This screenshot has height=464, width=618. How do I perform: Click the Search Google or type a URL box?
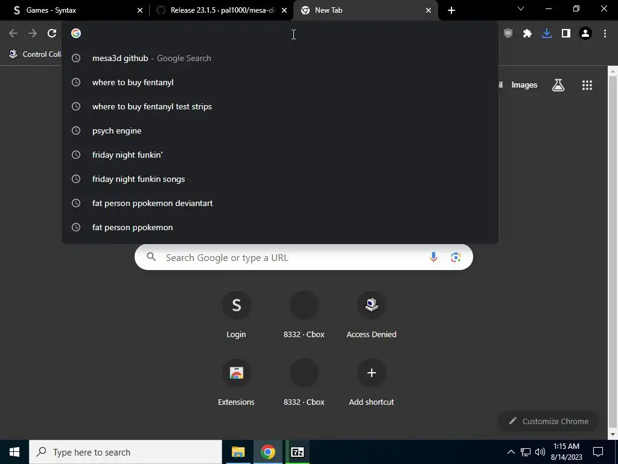tap(304, 257)
